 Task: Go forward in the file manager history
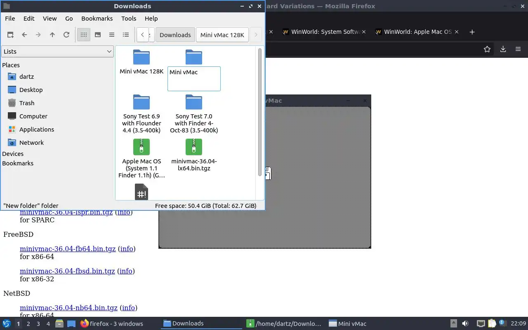(38, 35)
